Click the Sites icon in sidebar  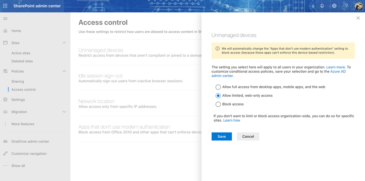5,43
